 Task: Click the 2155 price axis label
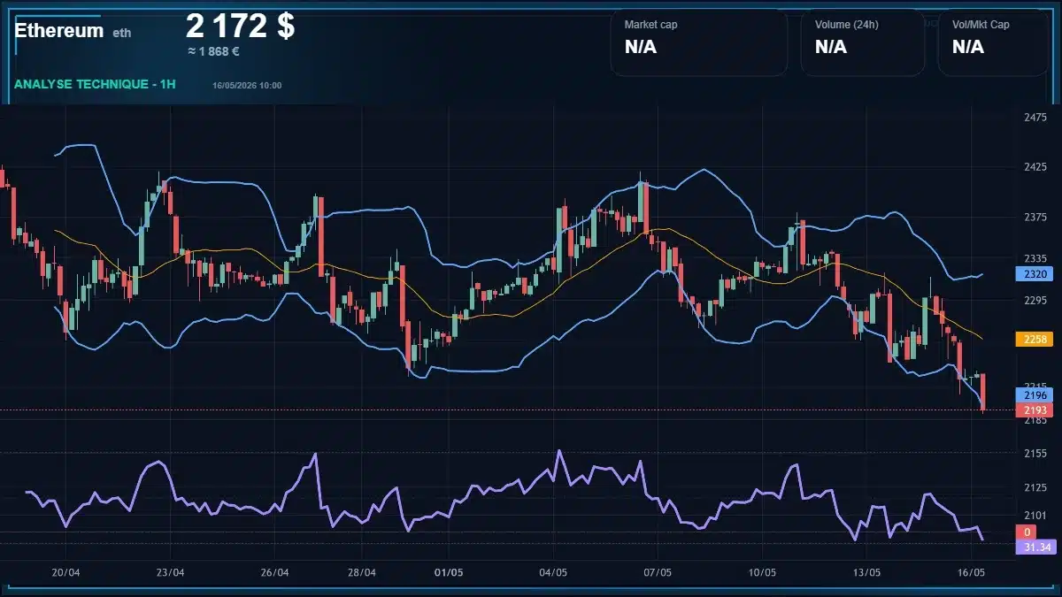point(1035,453)
